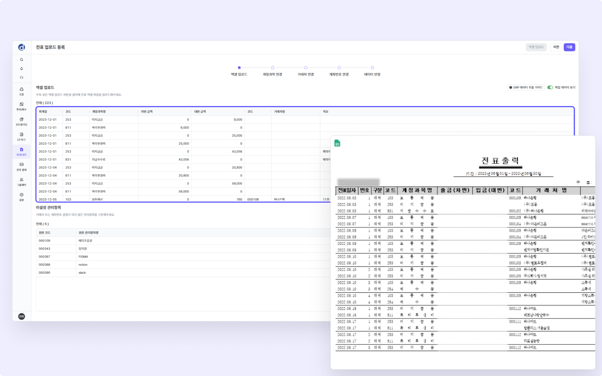Select the 000109 원본 코드 cell
The image size is (602, 376).
click(x=56, y=241)
